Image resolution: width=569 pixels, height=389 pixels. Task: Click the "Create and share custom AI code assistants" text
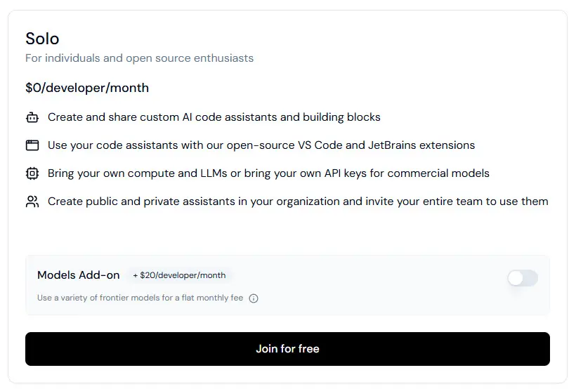pyautogui.click(x=214, y=117)
